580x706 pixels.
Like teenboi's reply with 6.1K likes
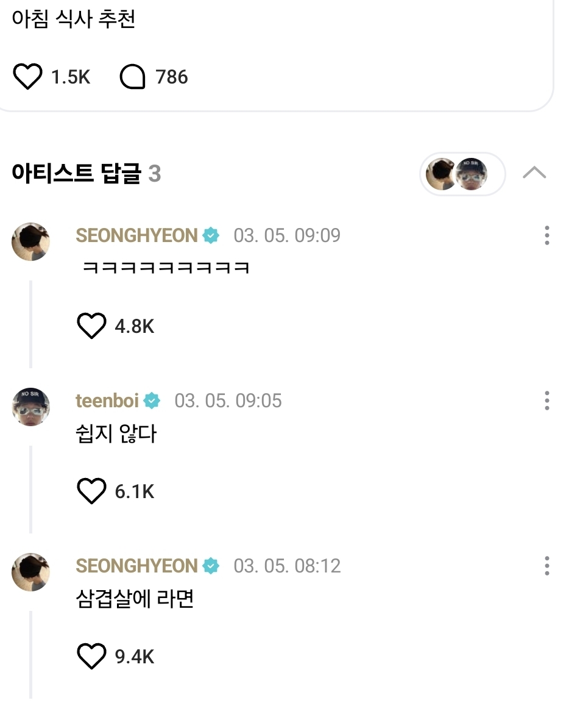point(91,491)
